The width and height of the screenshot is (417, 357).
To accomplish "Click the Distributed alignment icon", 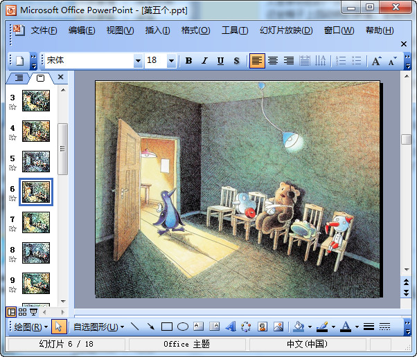I will pyautogui.click(x=305, y=61).
